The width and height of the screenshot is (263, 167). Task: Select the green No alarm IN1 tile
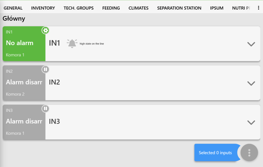pyautogui.click(x=24, y=43)
